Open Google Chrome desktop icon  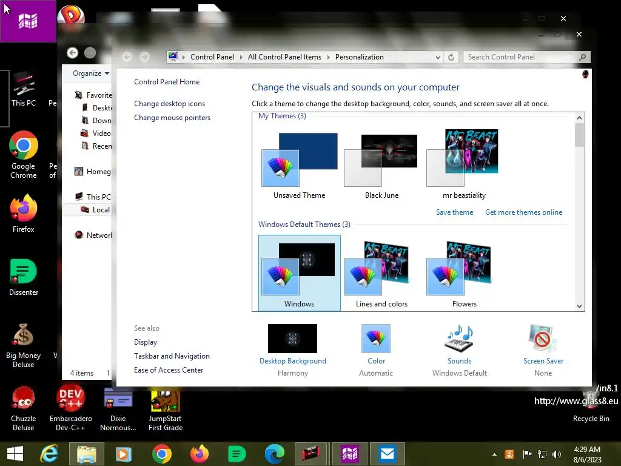24,155
